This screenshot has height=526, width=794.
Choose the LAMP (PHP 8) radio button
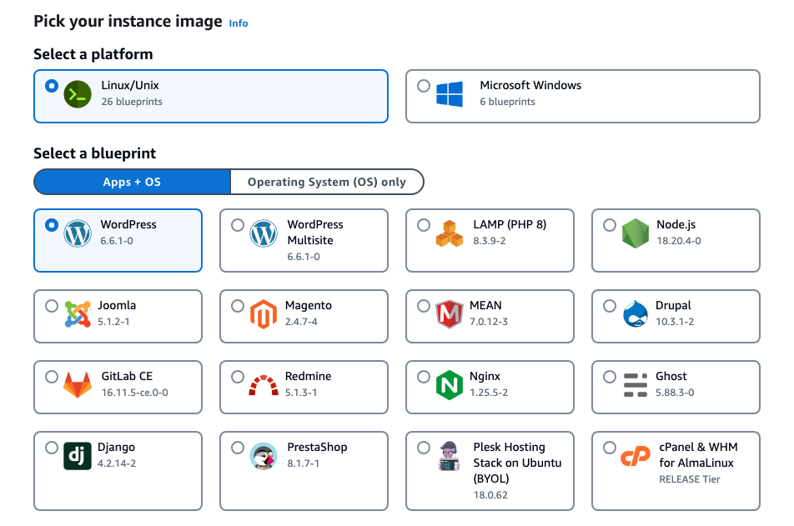424,225
